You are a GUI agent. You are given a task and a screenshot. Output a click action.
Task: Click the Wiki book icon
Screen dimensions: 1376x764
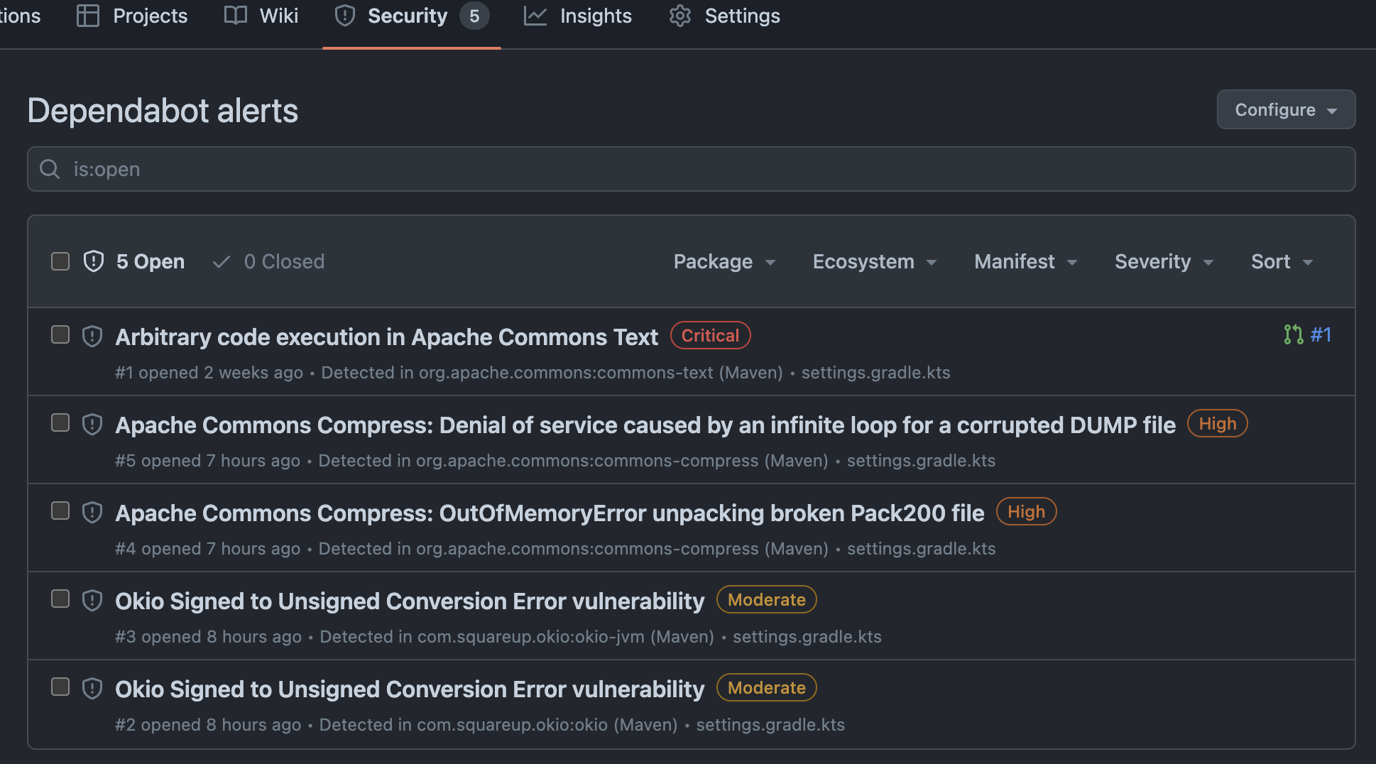[236, 16]
